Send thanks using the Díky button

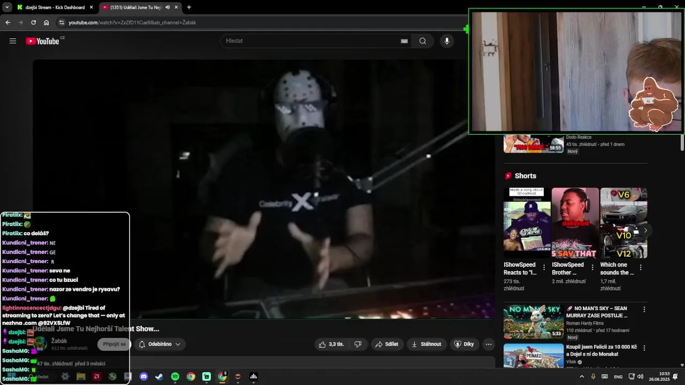[x=464, y=344]
